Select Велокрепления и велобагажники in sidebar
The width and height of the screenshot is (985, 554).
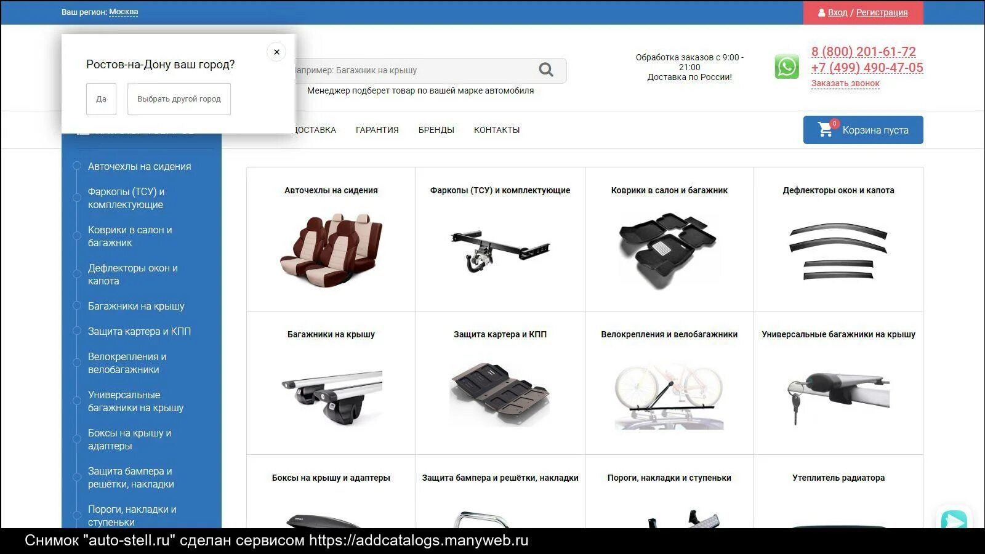[x=127, y=363]
